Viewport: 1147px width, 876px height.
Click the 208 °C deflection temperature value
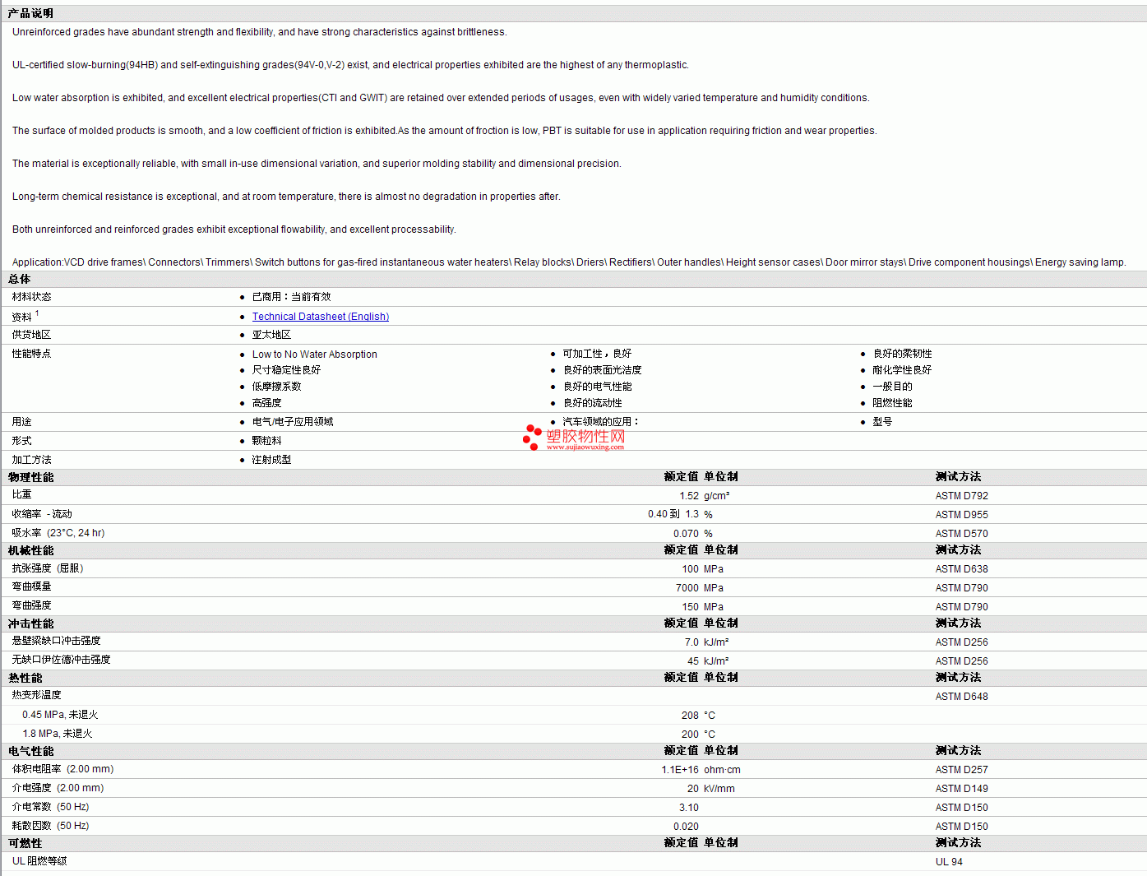(698, 716)
